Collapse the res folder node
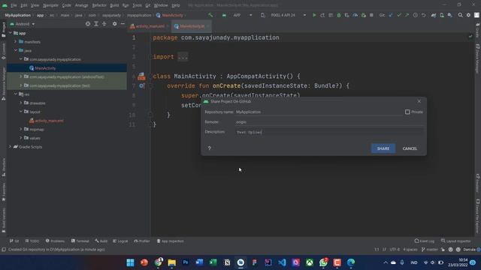481x270 pixels. coord(16,94)
